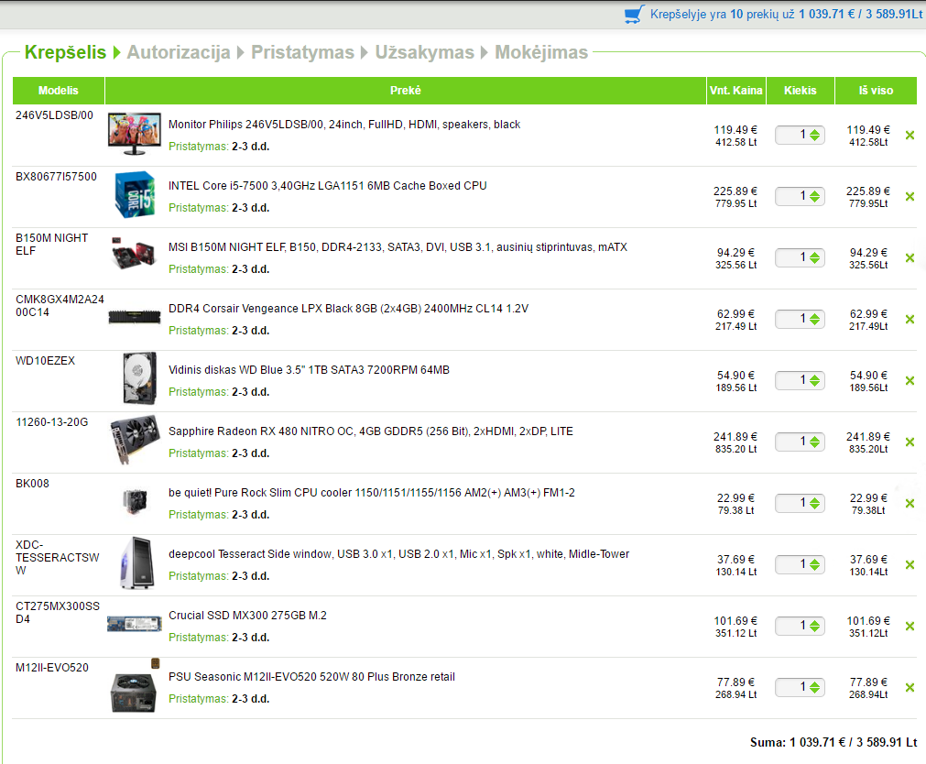Adjust quantity stepper for INTEL Core i5-7500
Screen dimensions: 926x764
[815, 197]
